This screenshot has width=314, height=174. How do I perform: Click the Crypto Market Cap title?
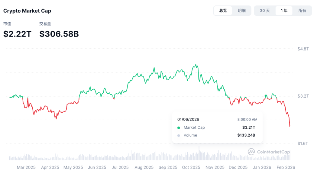(x=27, y=11)
